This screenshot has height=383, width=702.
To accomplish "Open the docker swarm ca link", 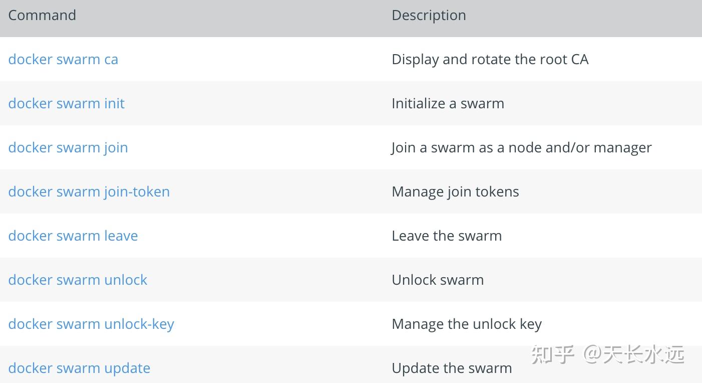I will tap(63, 59).
